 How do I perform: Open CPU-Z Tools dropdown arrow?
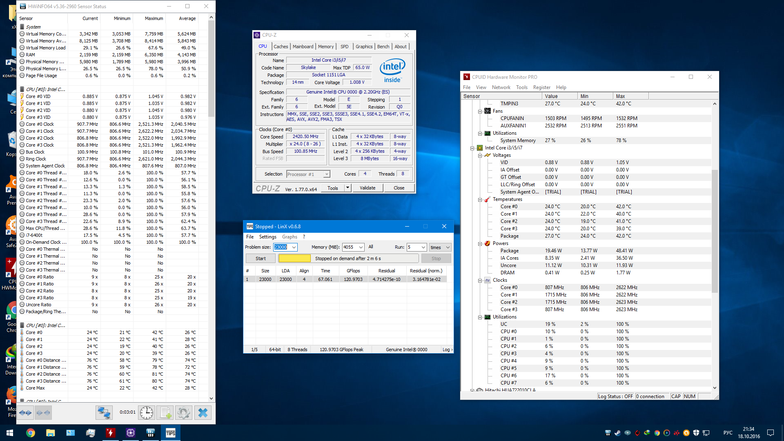347,188
